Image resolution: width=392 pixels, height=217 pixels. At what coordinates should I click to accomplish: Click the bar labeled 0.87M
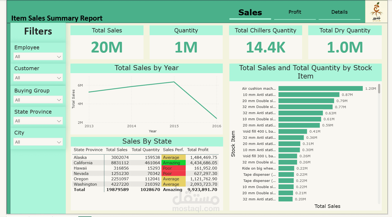click(x=309, y=95)
